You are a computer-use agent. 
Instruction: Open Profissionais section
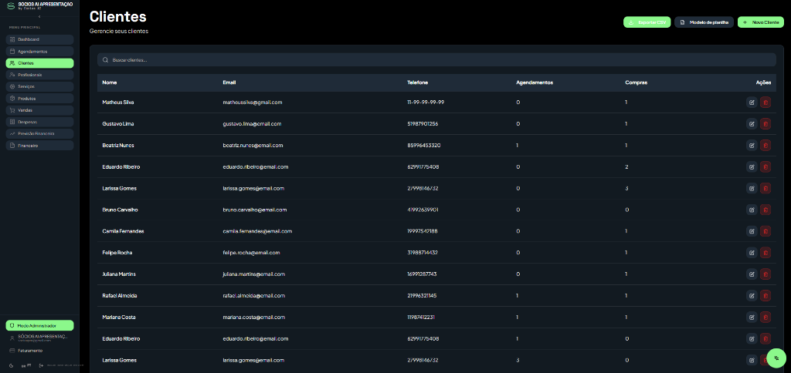pos(39,75)
